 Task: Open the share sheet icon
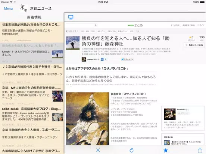[x=200, y=150]
